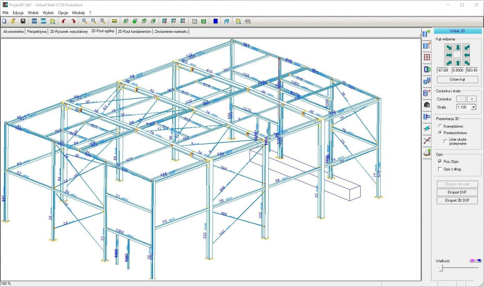Click the save (floppy disk) toolbar icon
The width and height of the screenshot is (484, 287).
coord(23,21)
